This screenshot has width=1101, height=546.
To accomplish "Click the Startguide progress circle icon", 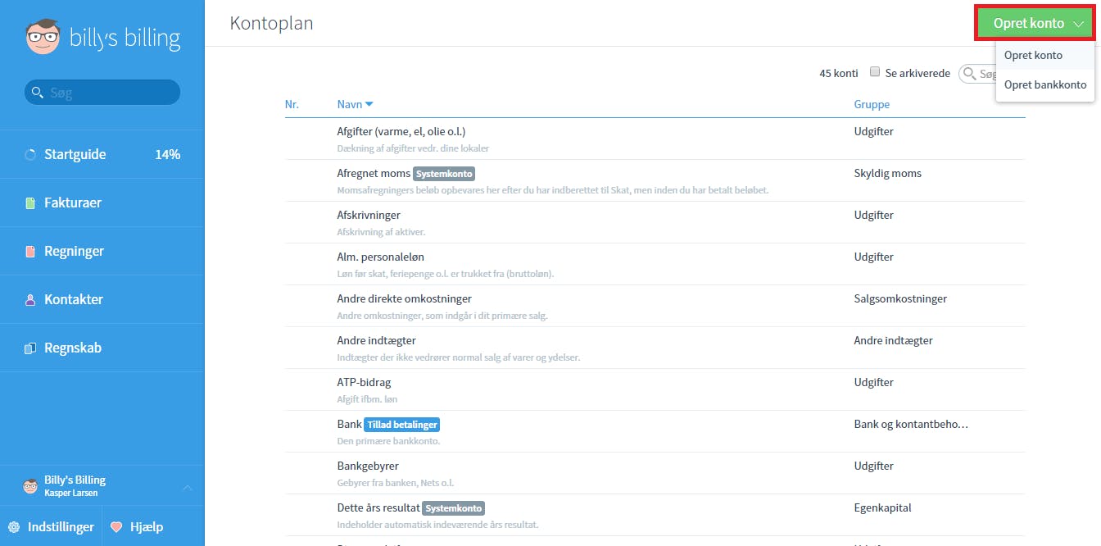I will pyautogui.click(x=30, y=155).
